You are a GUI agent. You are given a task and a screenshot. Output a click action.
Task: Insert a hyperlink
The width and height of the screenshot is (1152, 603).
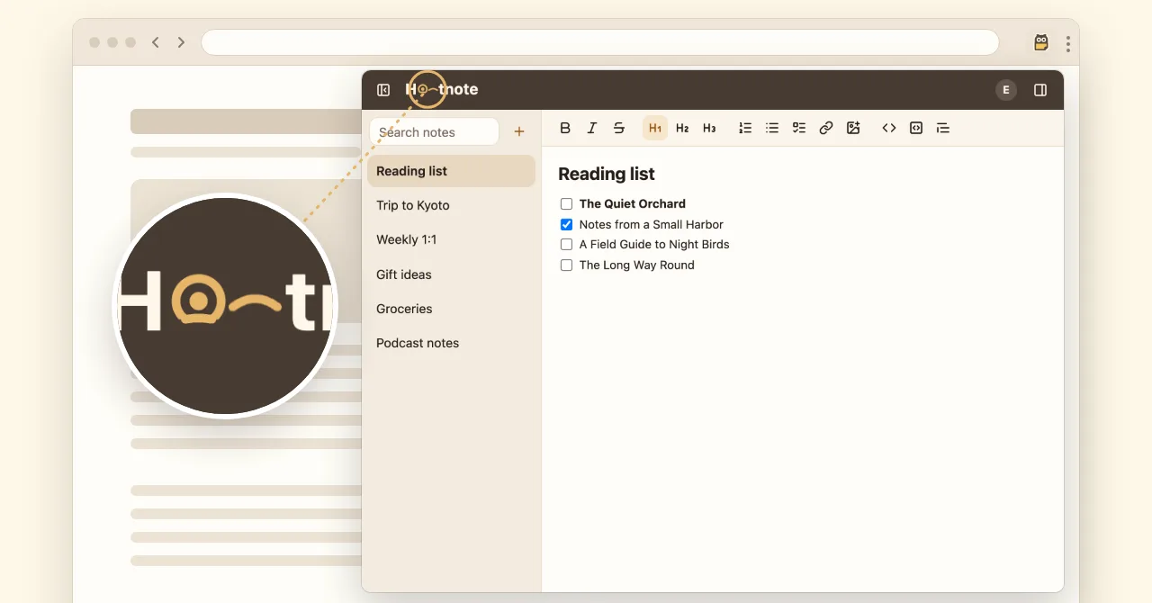(x=826, y=128)
